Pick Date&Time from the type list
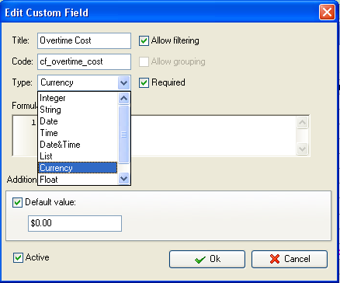Image resolution: width=340 pixels, height=283 pixels. coord(78,145)
